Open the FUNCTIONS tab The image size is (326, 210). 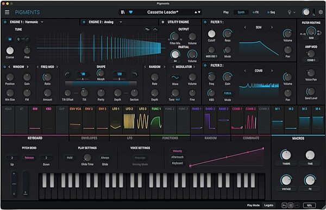(x=170, y=138)
